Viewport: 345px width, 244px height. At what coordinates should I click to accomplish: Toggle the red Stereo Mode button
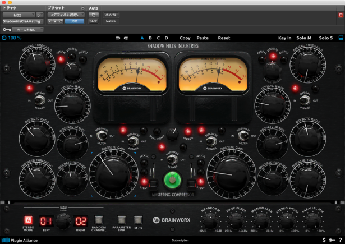click(27, 219)
